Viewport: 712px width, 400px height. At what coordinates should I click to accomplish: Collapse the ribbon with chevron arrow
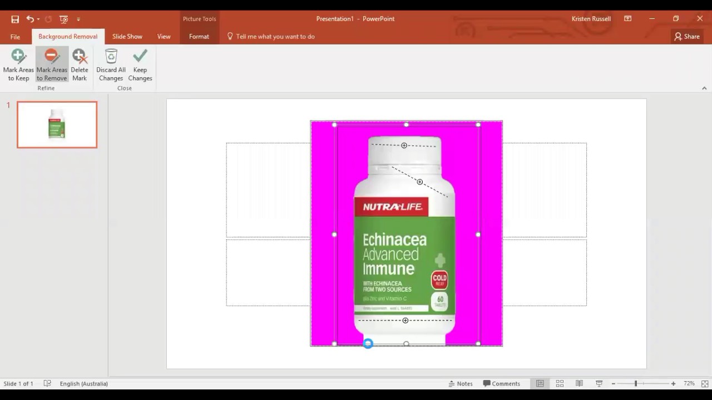[704, 88]
